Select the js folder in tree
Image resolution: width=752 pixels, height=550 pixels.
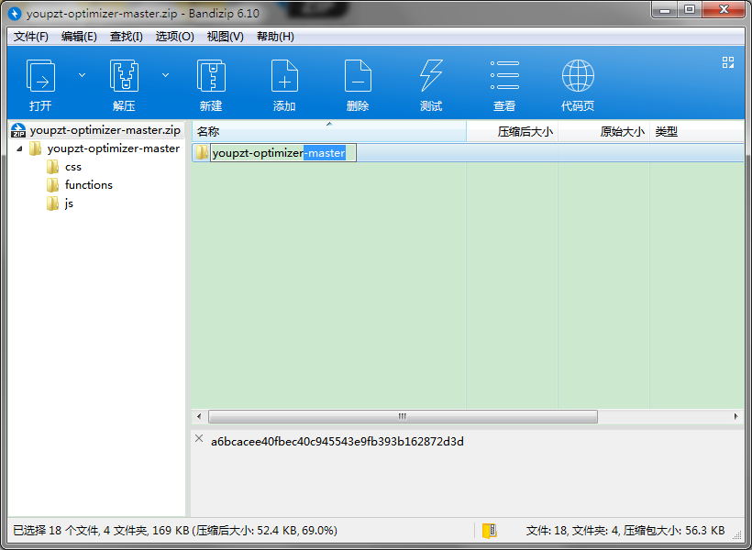[69, 203]
